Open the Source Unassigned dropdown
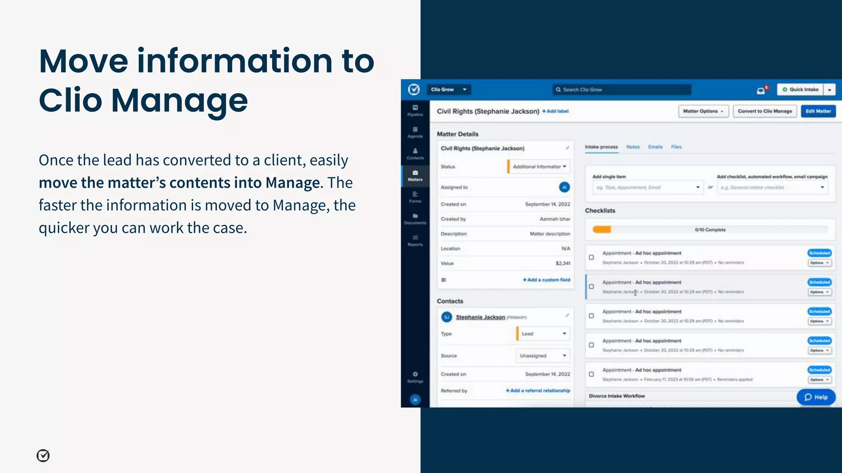The height and width of the screenshot is (473, 842). [x=543, y=356]
